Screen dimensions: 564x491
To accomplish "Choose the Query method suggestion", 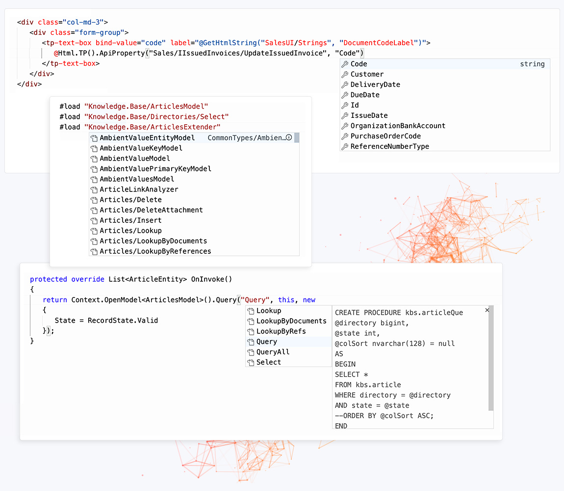I will 267,342.
